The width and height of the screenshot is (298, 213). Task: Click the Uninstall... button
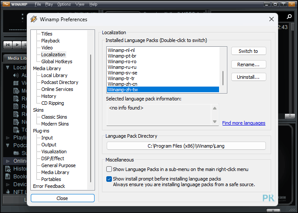tap(249, 77)
